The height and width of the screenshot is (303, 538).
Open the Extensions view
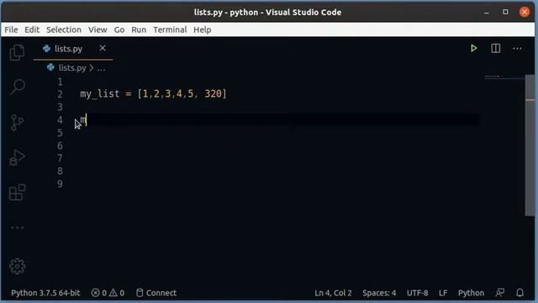pos(17,193)
